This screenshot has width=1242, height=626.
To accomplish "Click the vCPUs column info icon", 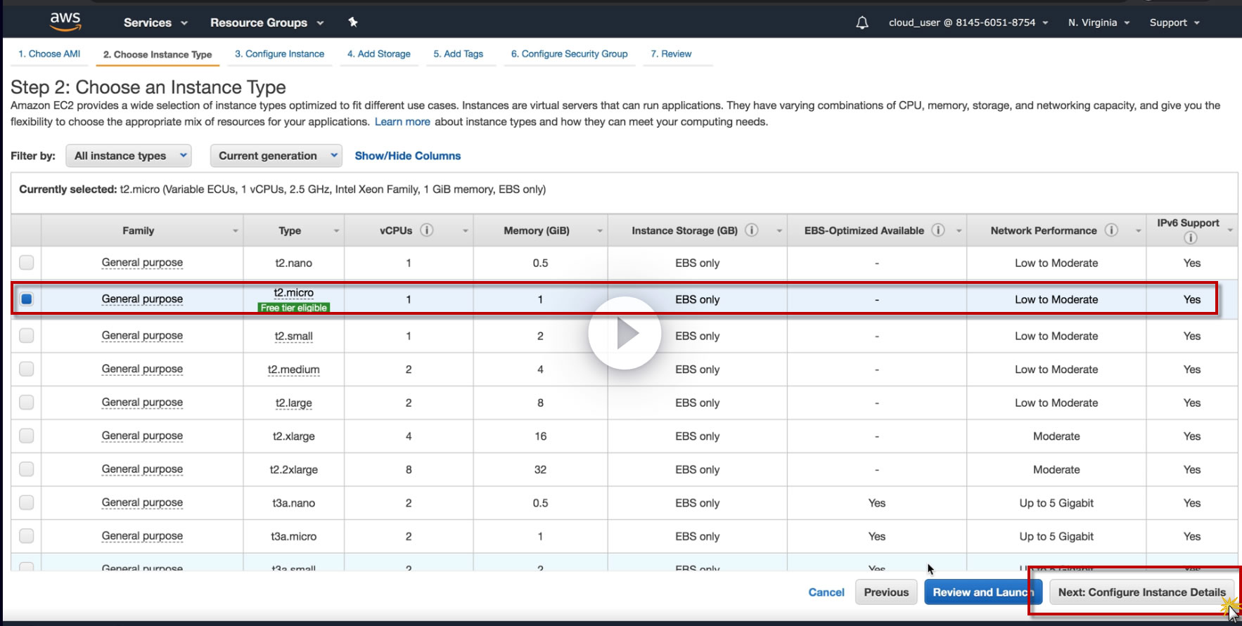I will [x=427, y=230].
